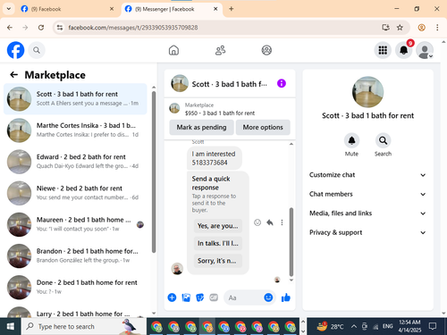This screenshot has height=335, width=447.
Task: Select the (9) Messenger | Facebook tab
Action: [x=172, y=9]
